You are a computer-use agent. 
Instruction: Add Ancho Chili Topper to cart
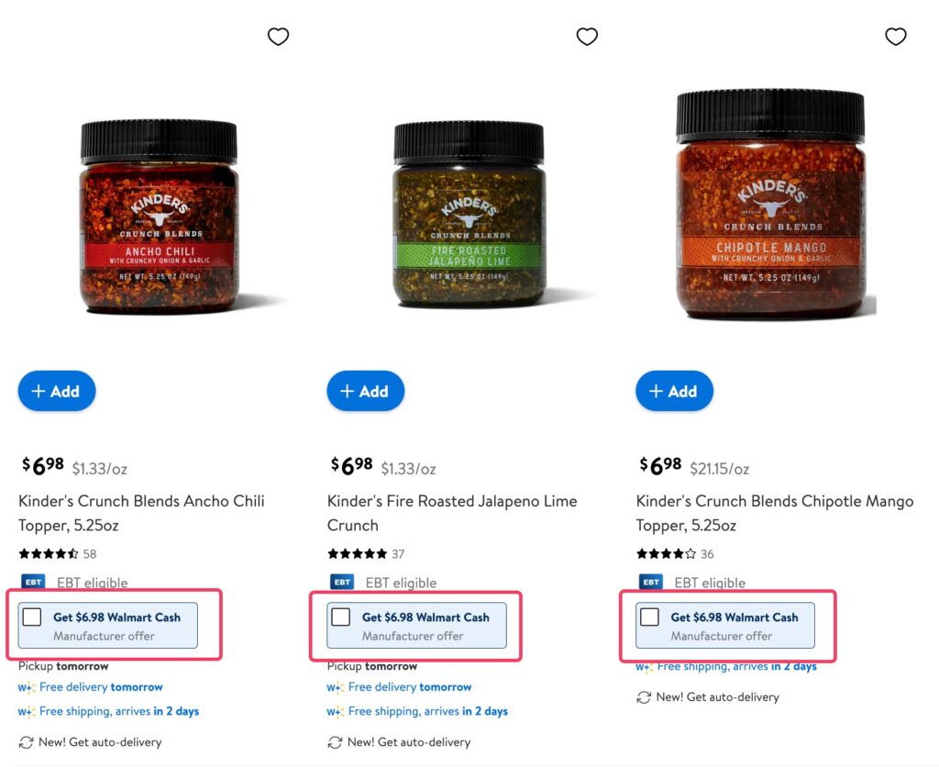click(56, 391)
